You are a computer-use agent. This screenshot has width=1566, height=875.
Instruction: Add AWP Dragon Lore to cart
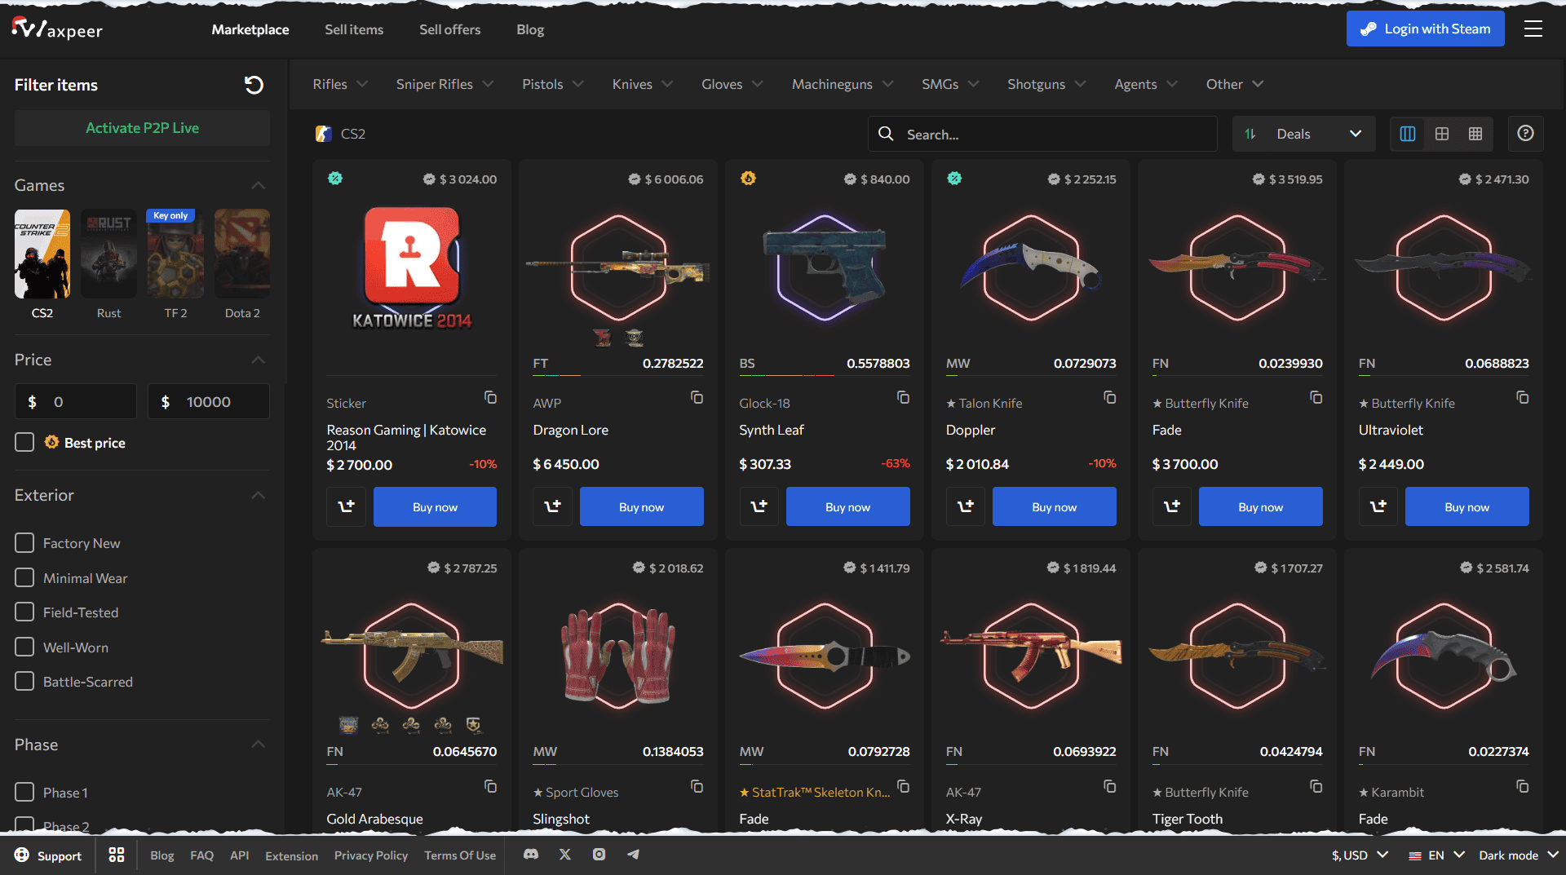553,506
